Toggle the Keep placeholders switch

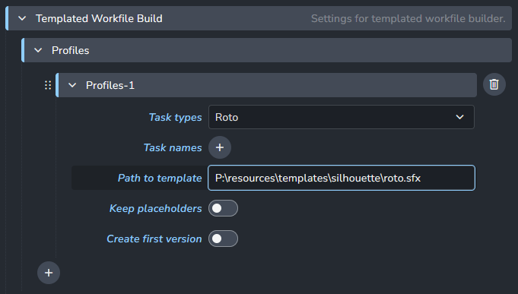(223, 208)
